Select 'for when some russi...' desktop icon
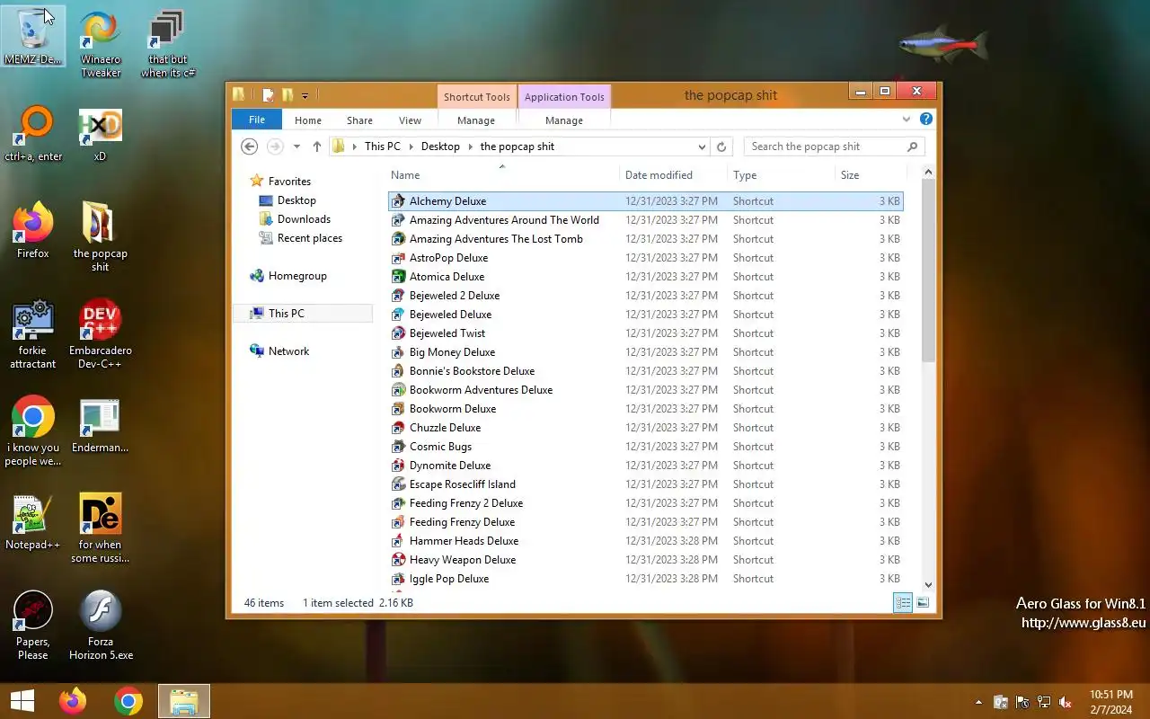Screen dimensions: 1150x719 (x=101, y=528)
